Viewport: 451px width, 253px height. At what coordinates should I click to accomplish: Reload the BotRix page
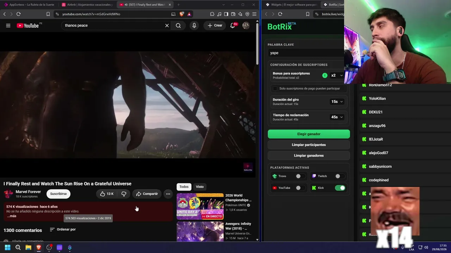280,14
